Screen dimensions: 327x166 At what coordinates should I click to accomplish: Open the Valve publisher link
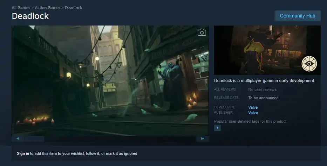pyautogui.click(x=253, y=113)
